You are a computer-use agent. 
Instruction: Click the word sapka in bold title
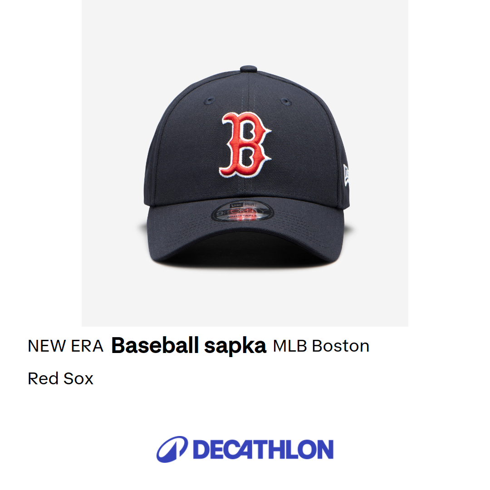click(x=235, y=346)
